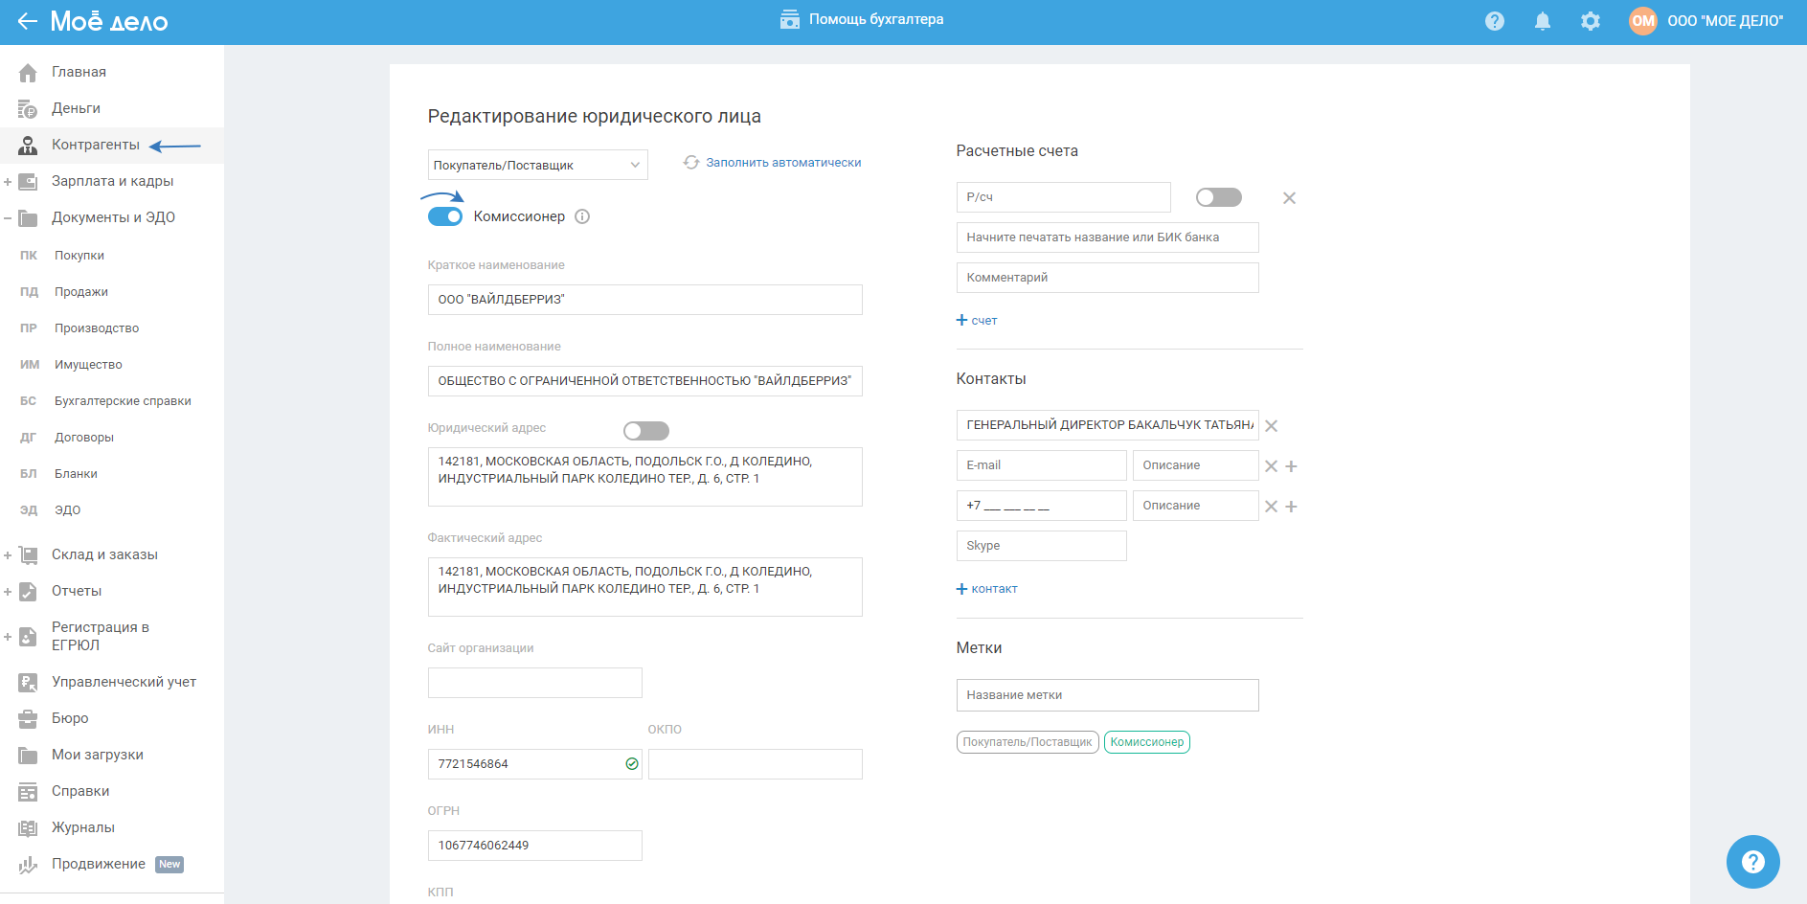Image resolution: width=1807 pixels, height=904 pixels.
Task: Toggle the Юридический адрес switch
Action: pyautogui.click(x=645, y=431)
